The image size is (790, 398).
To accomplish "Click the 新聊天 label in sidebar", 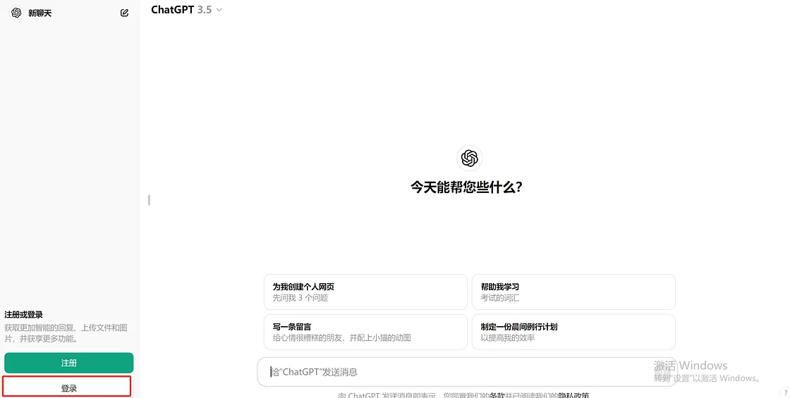I will pos(39,13).
